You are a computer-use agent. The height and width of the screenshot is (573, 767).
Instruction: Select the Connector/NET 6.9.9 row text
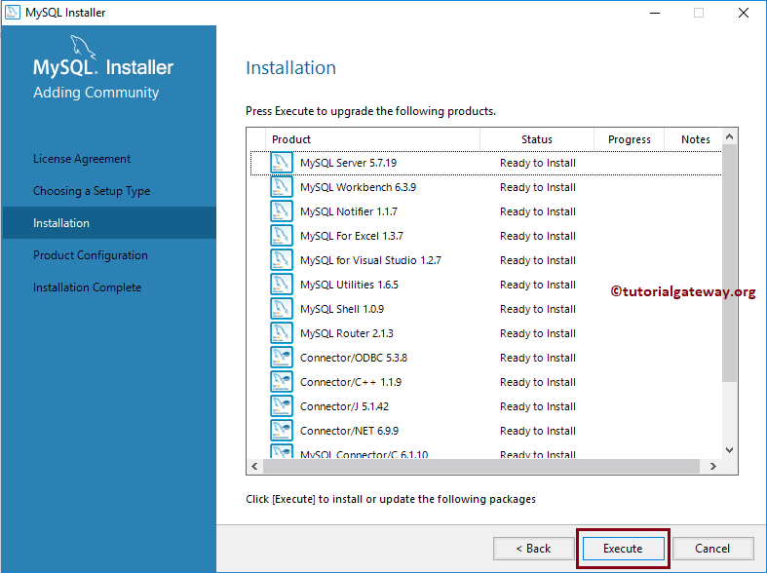(349, 431)
